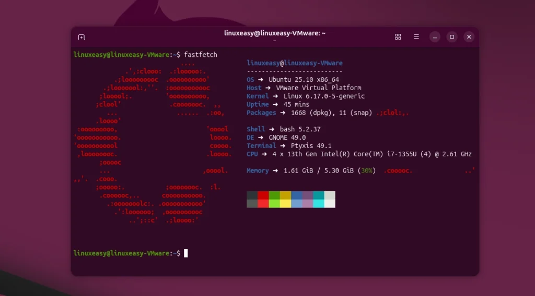Maximize the terminal window

point(452,37)
